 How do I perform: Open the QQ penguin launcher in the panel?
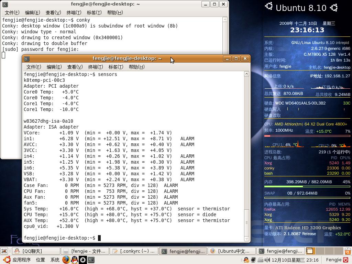pyautogui.click(x=75, y=260)
